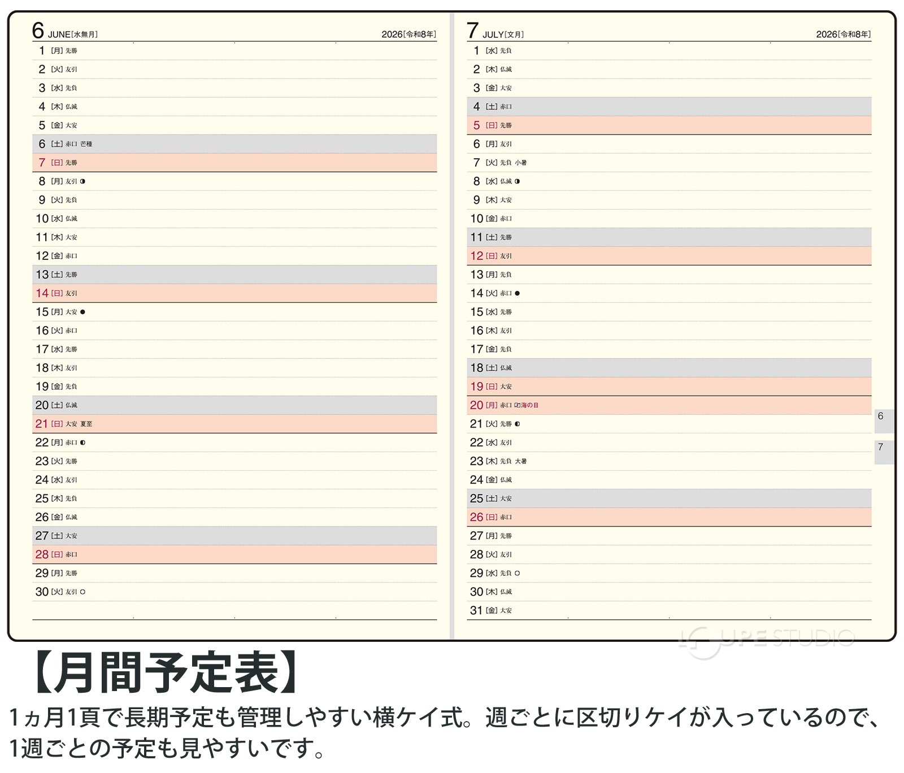Click the 7 JULY month header
Screen dimensions: 904x773
pyautogui.click(x=495, y=31)
